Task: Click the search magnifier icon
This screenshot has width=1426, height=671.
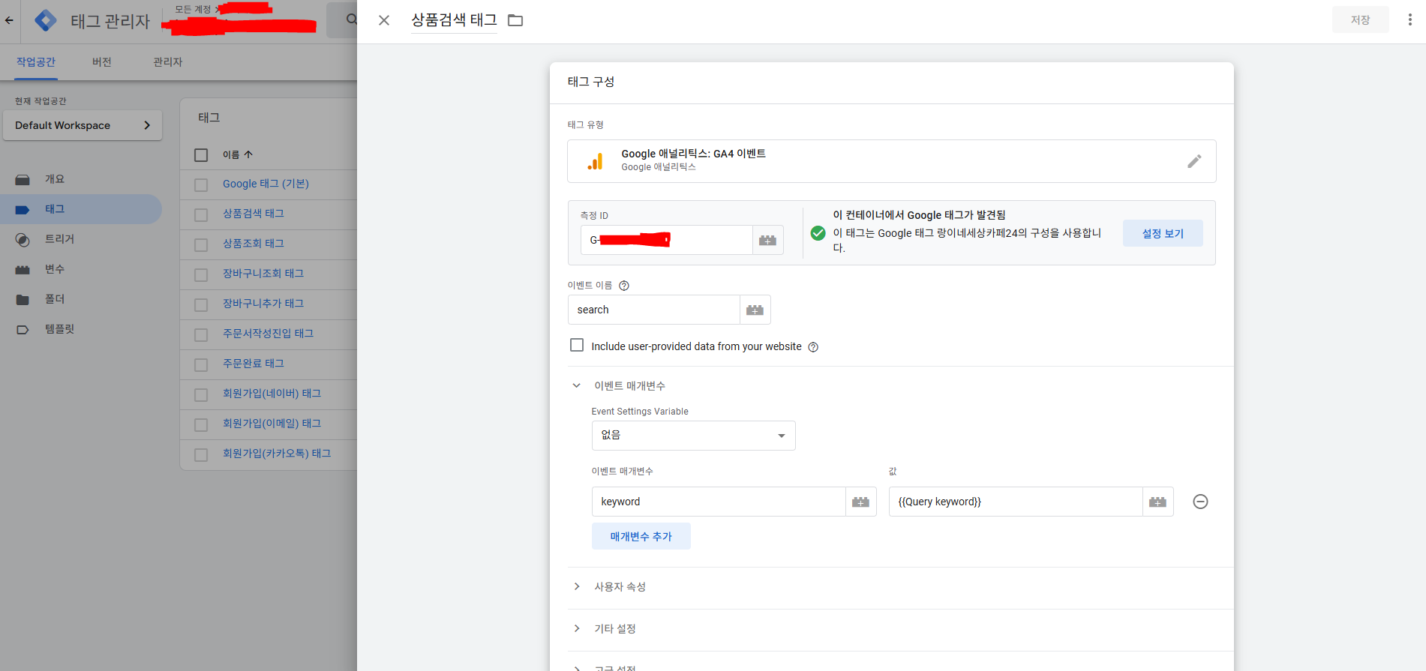Action: [350, 19]
